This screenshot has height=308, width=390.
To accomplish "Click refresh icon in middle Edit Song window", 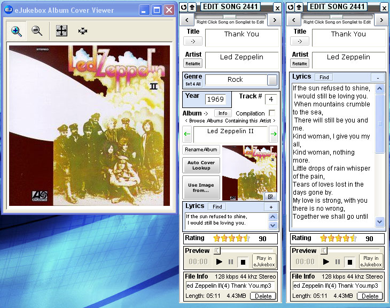I will (183, 7).
